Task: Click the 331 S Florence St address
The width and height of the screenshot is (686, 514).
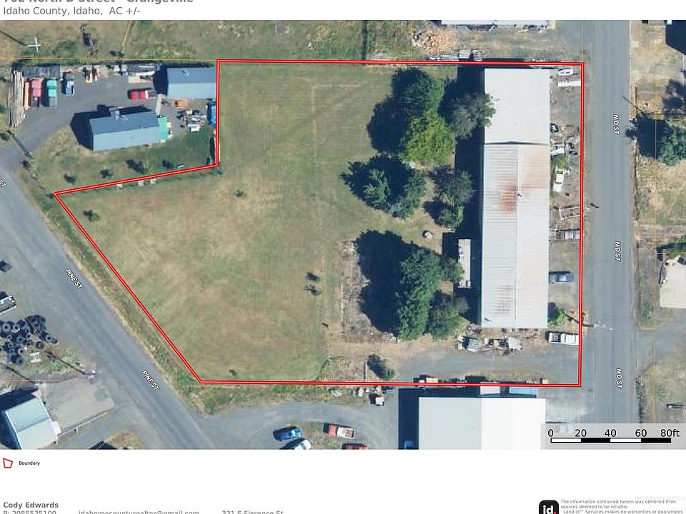Action: point(252,512)
